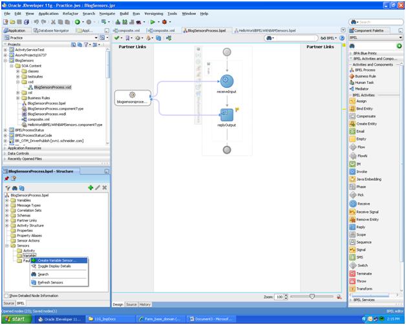Image resolution: width=406 pixels, height=325 pixels.
Task: Collapse the BlogSensors project node
Action: click(5, 61)
